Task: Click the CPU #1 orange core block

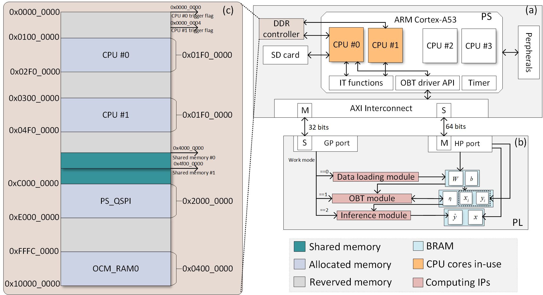Action: point(385,45)
